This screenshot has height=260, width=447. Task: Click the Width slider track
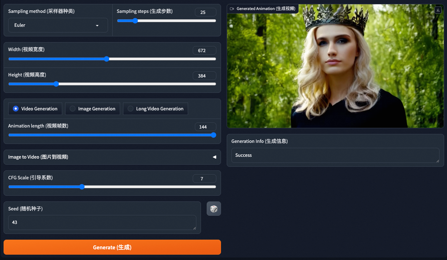(112, 59)
